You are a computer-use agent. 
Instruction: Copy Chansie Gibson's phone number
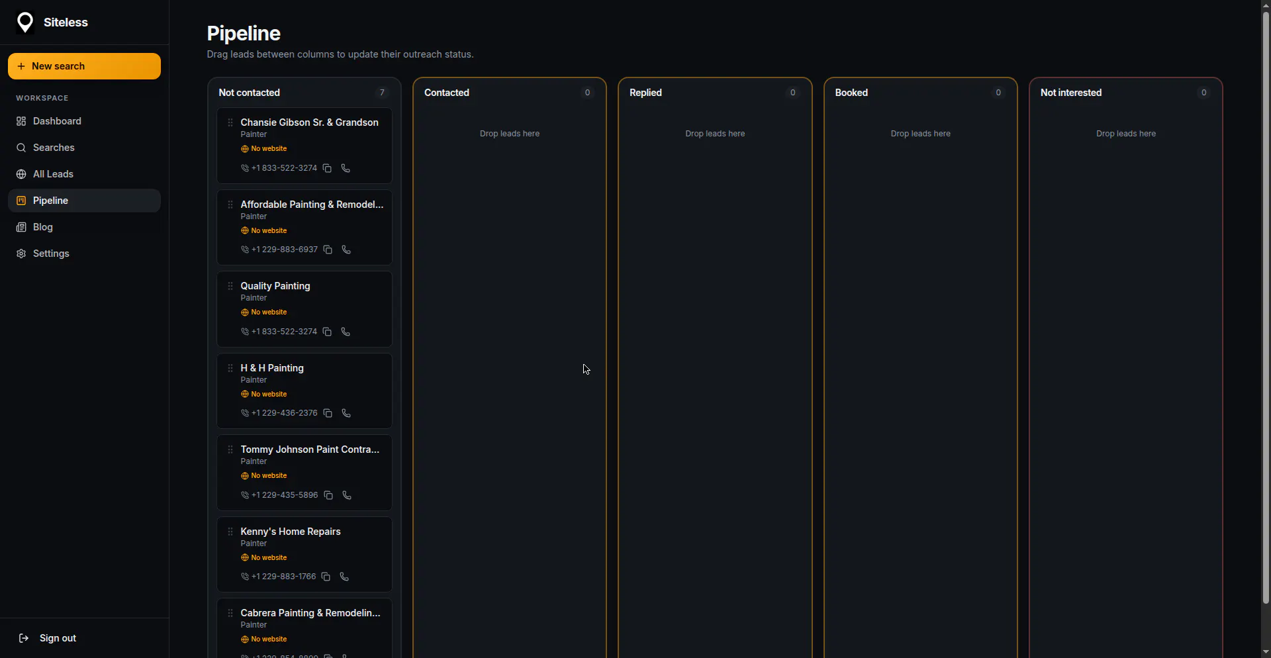tap(327, 168)
